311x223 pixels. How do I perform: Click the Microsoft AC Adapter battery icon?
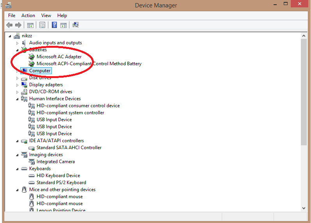coord(32,57)
